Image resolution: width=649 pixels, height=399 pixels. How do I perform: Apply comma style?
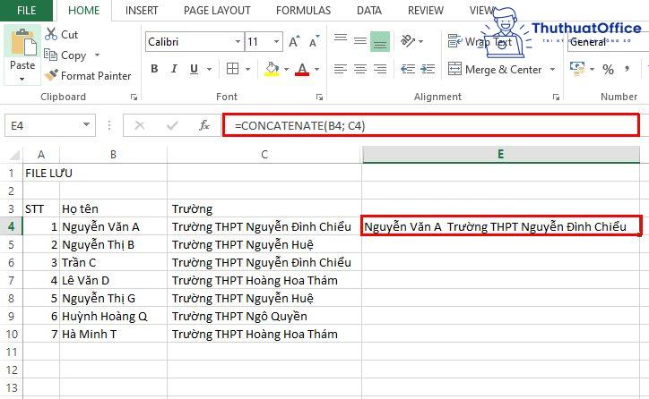[627, 69]
